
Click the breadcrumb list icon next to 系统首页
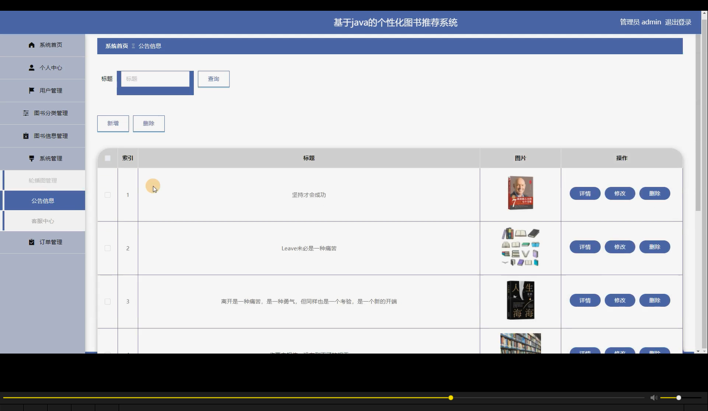pyautogui.click(x=133, y=46)
